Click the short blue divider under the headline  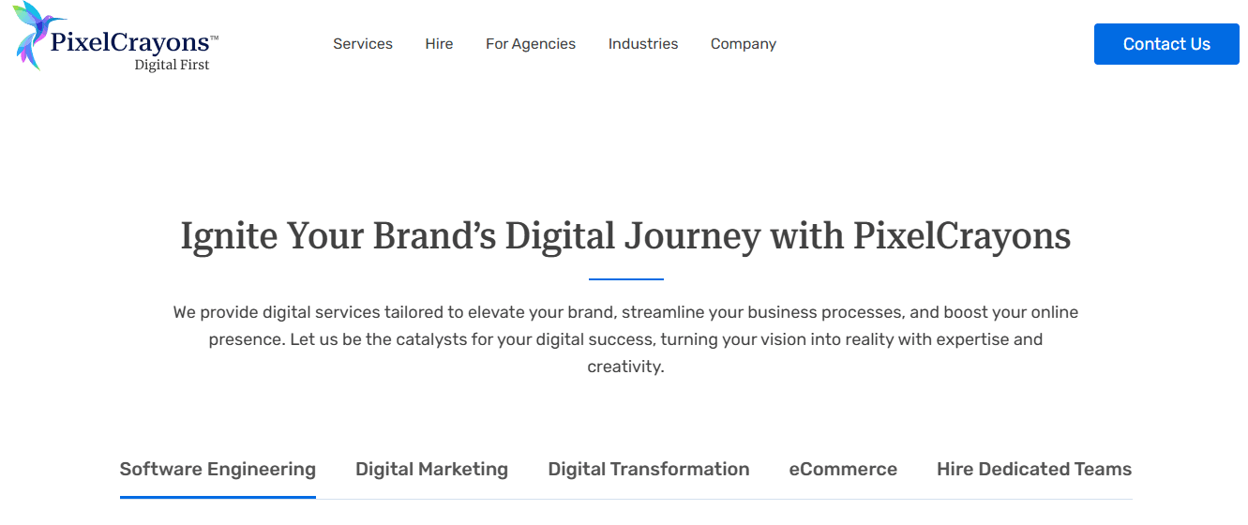click(626, 279)
